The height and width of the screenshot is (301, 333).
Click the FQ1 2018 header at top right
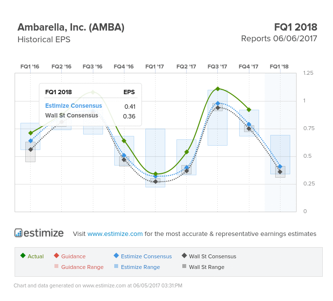coord(296,27)
